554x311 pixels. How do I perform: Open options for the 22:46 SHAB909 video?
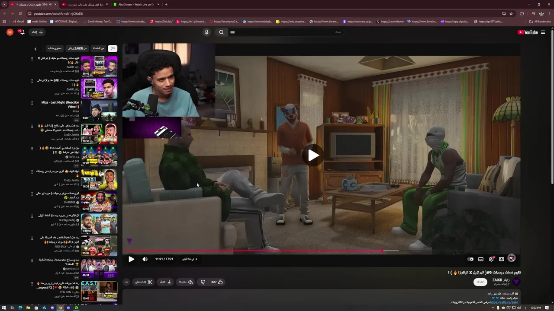point(32,194)
